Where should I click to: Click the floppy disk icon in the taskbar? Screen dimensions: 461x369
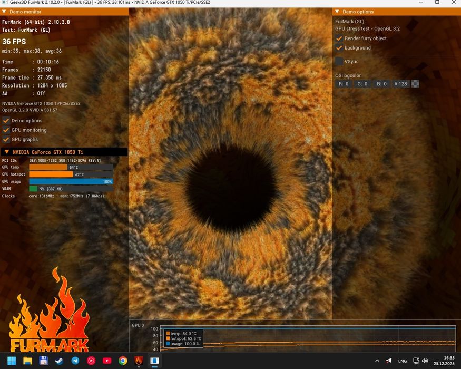pyautogui.click(x=44, y=361)
